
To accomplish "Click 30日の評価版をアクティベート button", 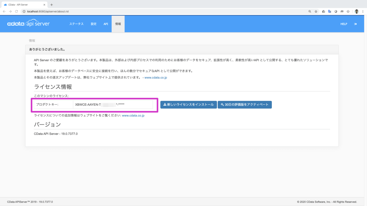I will pos(245,105).
